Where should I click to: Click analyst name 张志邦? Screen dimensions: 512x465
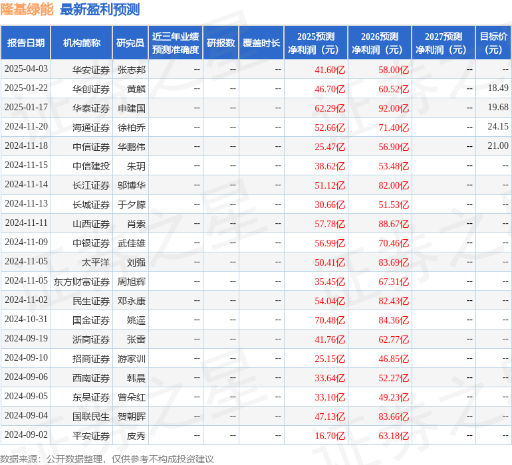click(x=132, y=70)
